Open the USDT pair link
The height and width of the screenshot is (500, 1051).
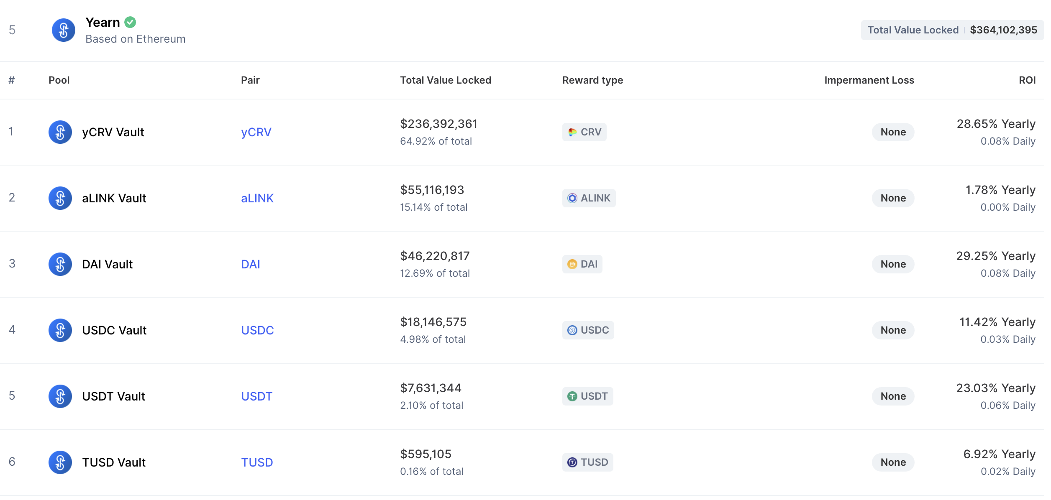256,396
